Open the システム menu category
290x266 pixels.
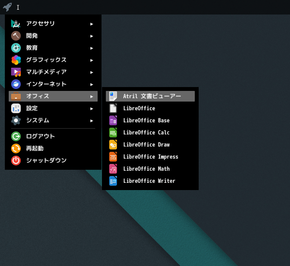pyautogui.click(x=53, y=120)
